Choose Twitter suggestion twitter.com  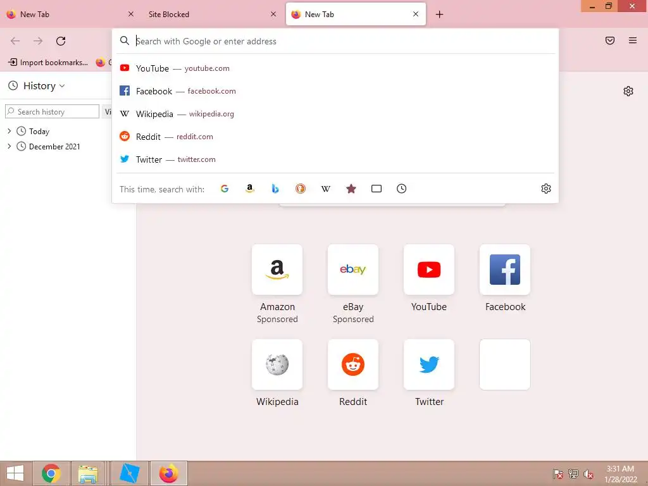335,159
